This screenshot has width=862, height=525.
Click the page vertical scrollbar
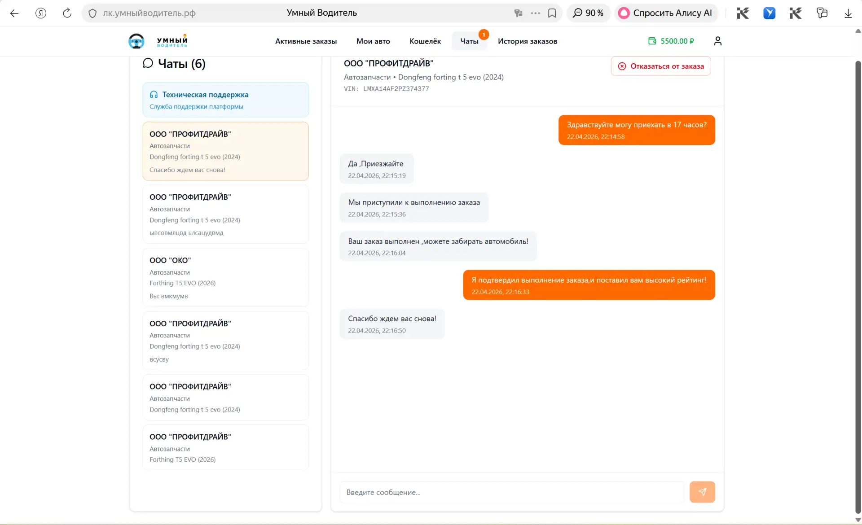pyautogui.click(x=858, y=287)
